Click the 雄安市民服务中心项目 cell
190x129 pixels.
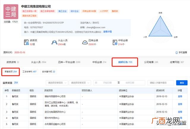coord(55,97)
